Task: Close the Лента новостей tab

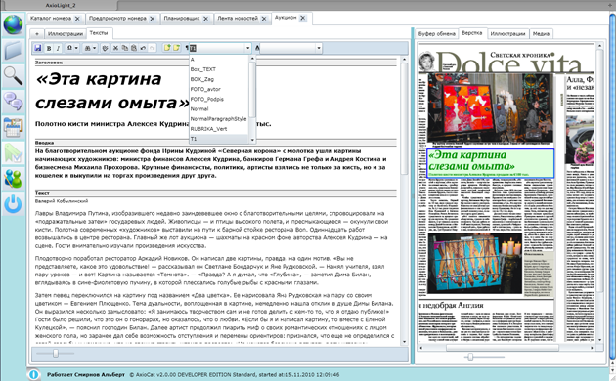Action: coord(264,19)
